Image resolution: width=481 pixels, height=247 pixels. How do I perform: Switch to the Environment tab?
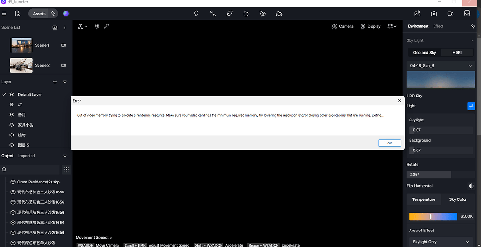(x=418, y=26)
